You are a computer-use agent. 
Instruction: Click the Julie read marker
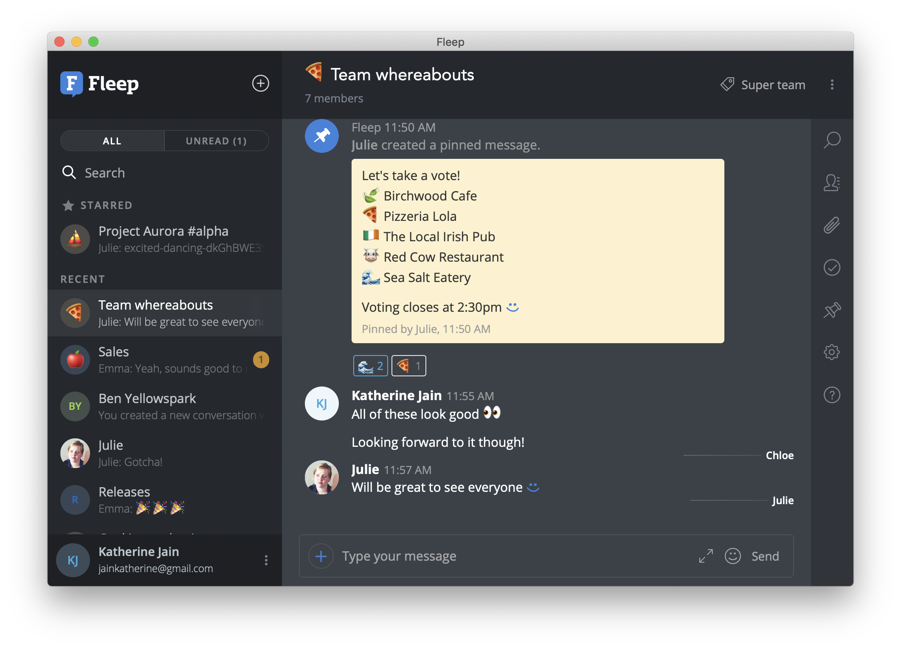click(x=783, y=500)
